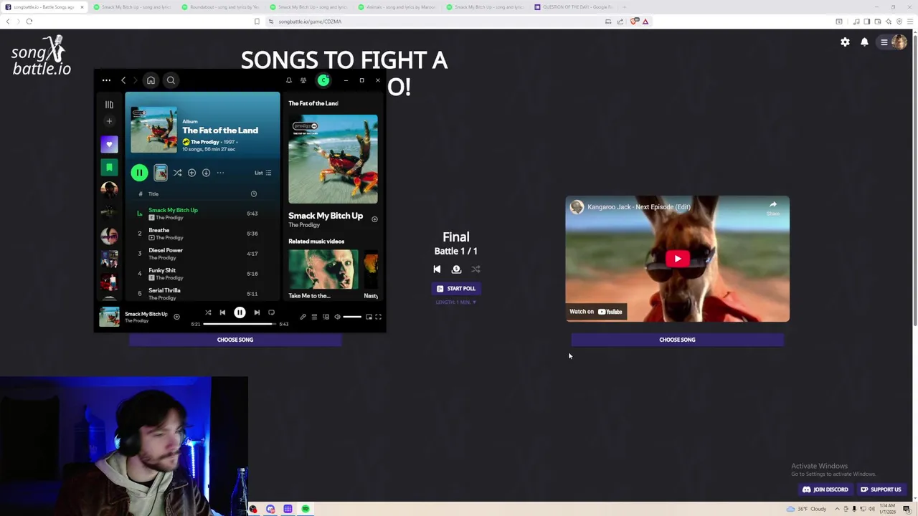Image resolution: width=918 pixels, height=516 pixels.
Task: Choose the left song
Action: (x=235, y=340)
